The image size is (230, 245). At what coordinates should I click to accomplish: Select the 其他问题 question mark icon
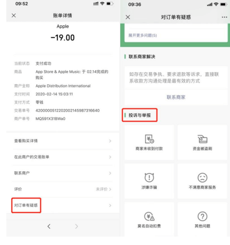pos(203,217)
